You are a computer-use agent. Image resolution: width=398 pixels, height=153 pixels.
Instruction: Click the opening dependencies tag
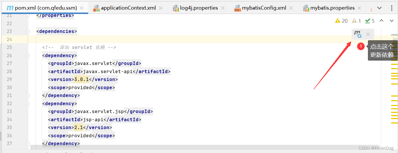coord(57,31)
